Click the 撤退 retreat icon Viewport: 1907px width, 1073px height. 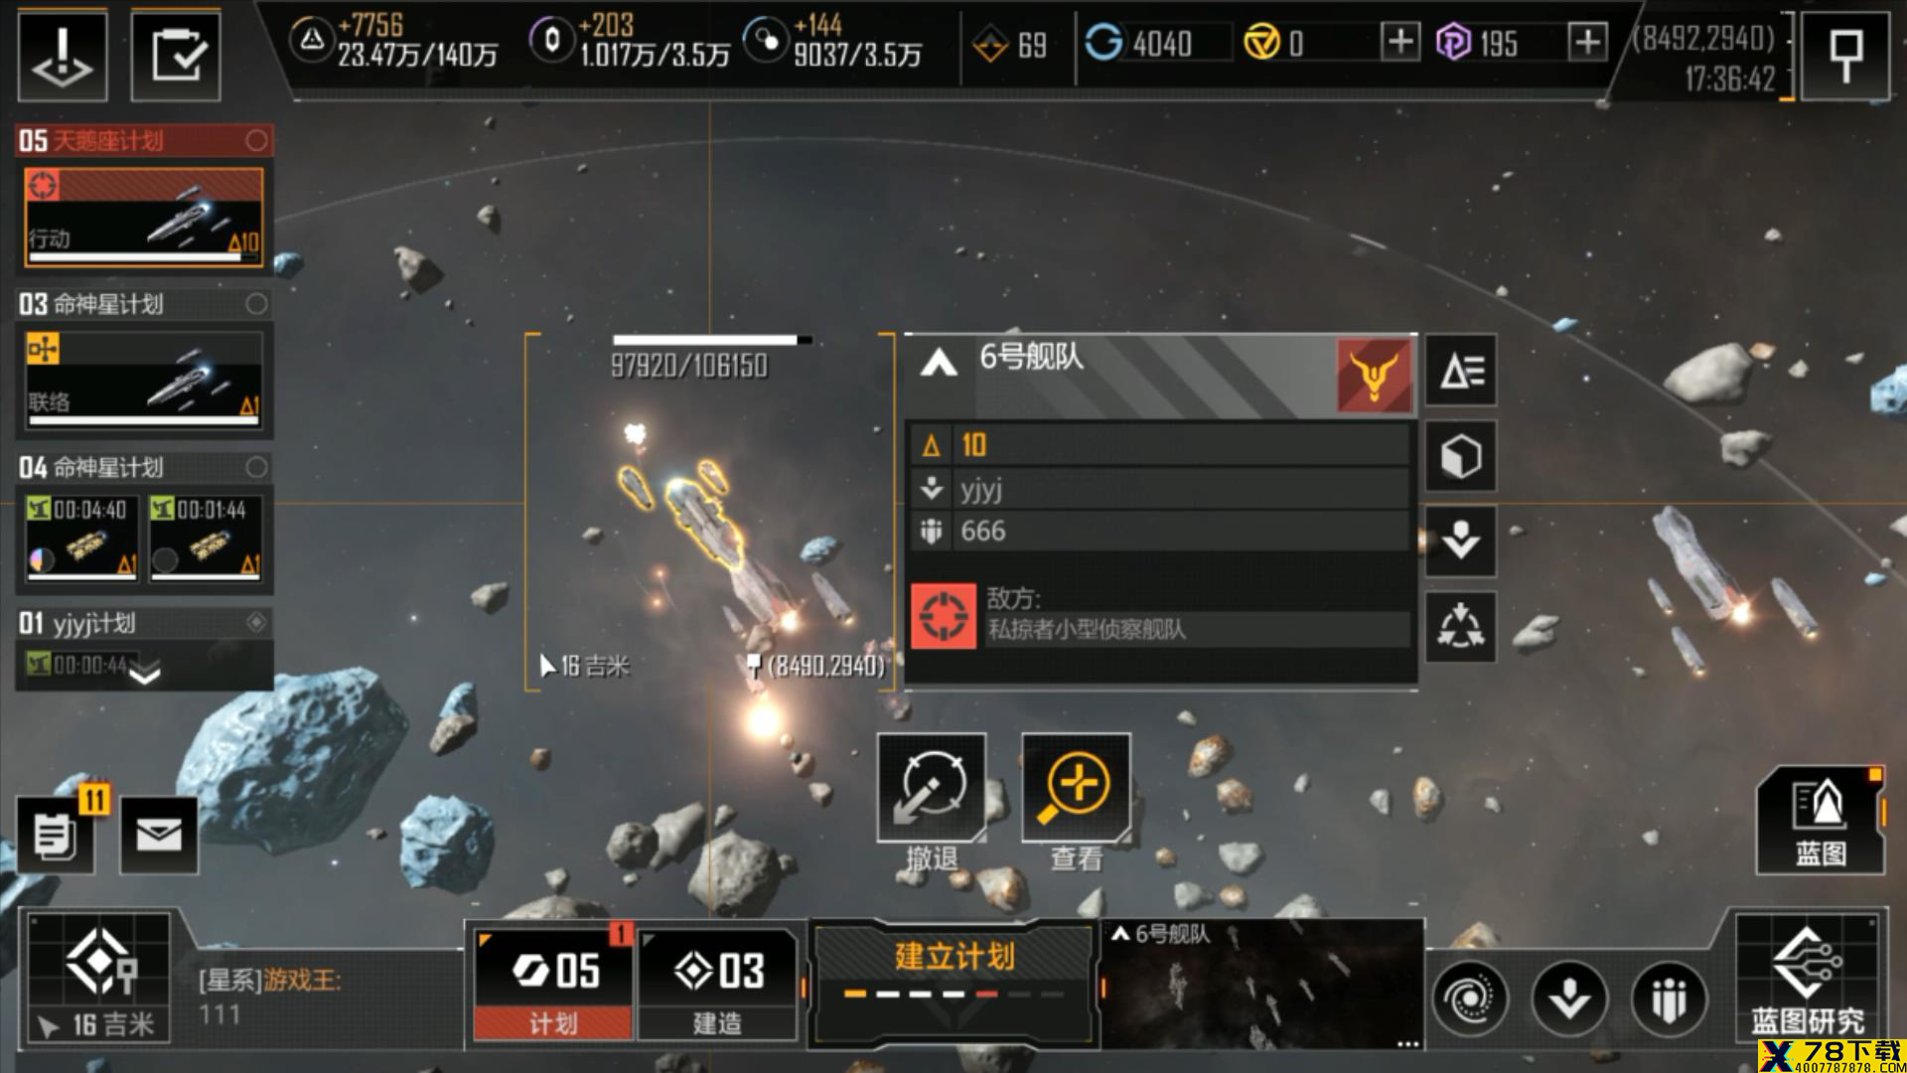coord(932,788)
